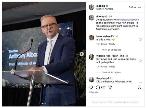The width and height of the screenshot is (146, 108).
Task: Reply to baroquebae93's comment
Action: [x=112, y=44]
